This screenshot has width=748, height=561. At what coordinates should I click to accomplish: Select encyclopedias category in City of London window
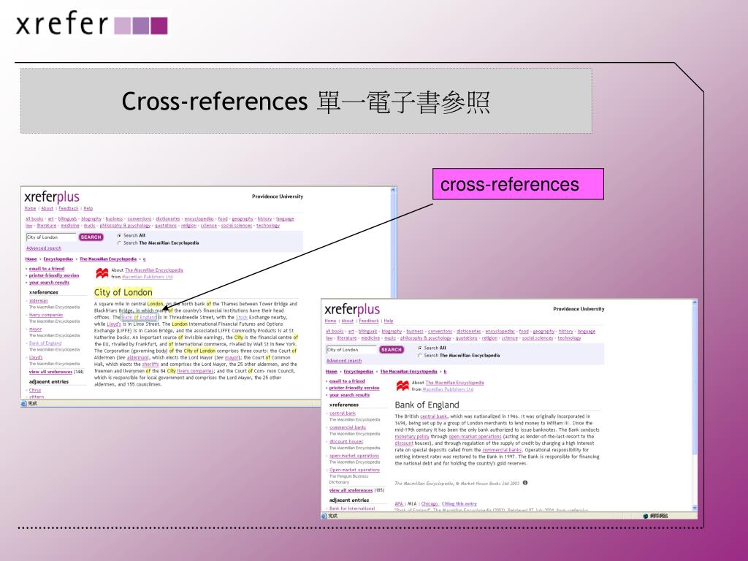199,219
